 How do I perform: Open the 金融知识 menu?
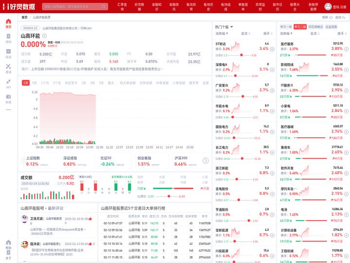157,7
